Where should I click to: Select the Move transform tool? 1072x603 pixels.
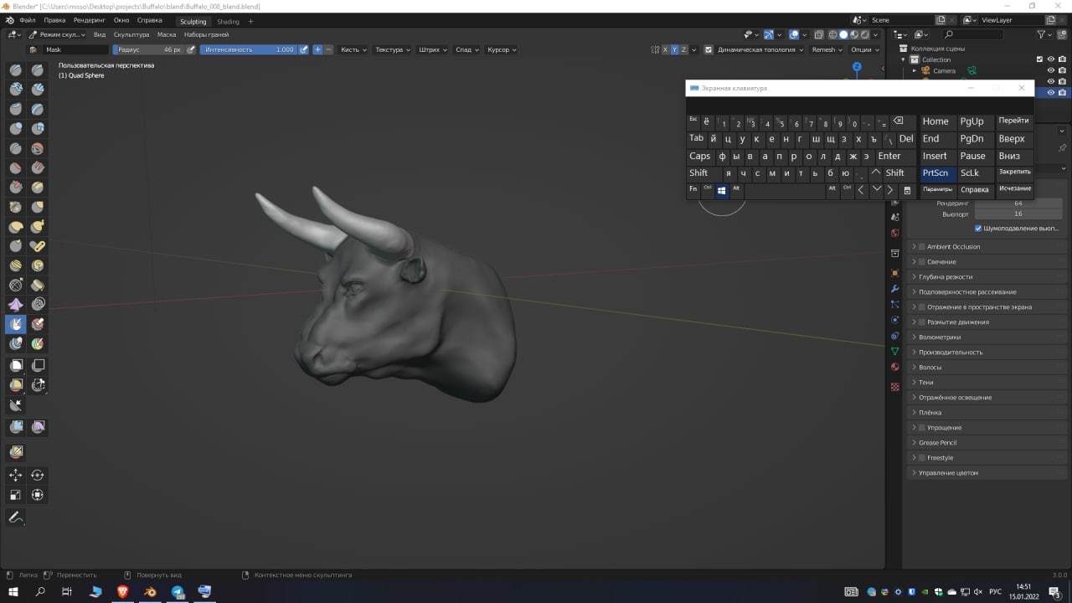16,475
